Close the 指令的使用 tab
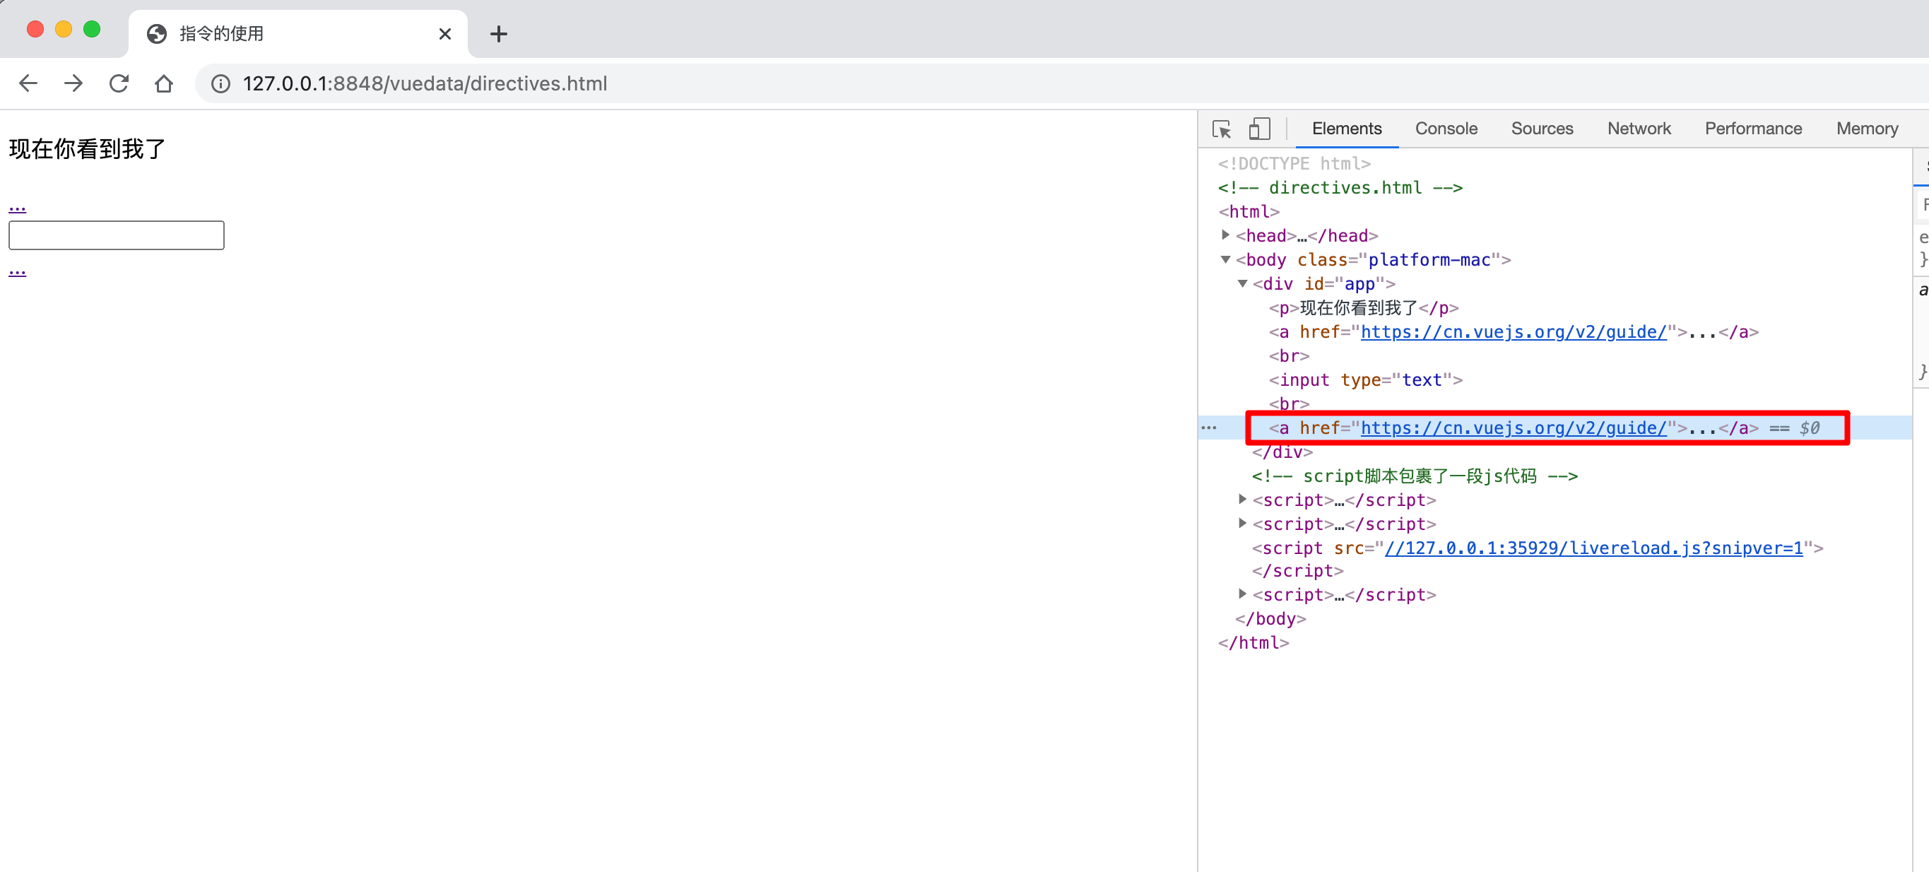This screenshot has width=1929, height=872. [x=445, y=34]
